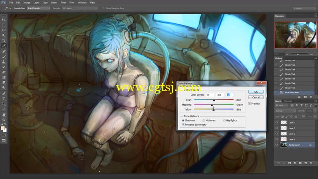Uncheck Preserve Luminosity checkbox
Viewport: 318px width, 179px height.
click(183, 125)
